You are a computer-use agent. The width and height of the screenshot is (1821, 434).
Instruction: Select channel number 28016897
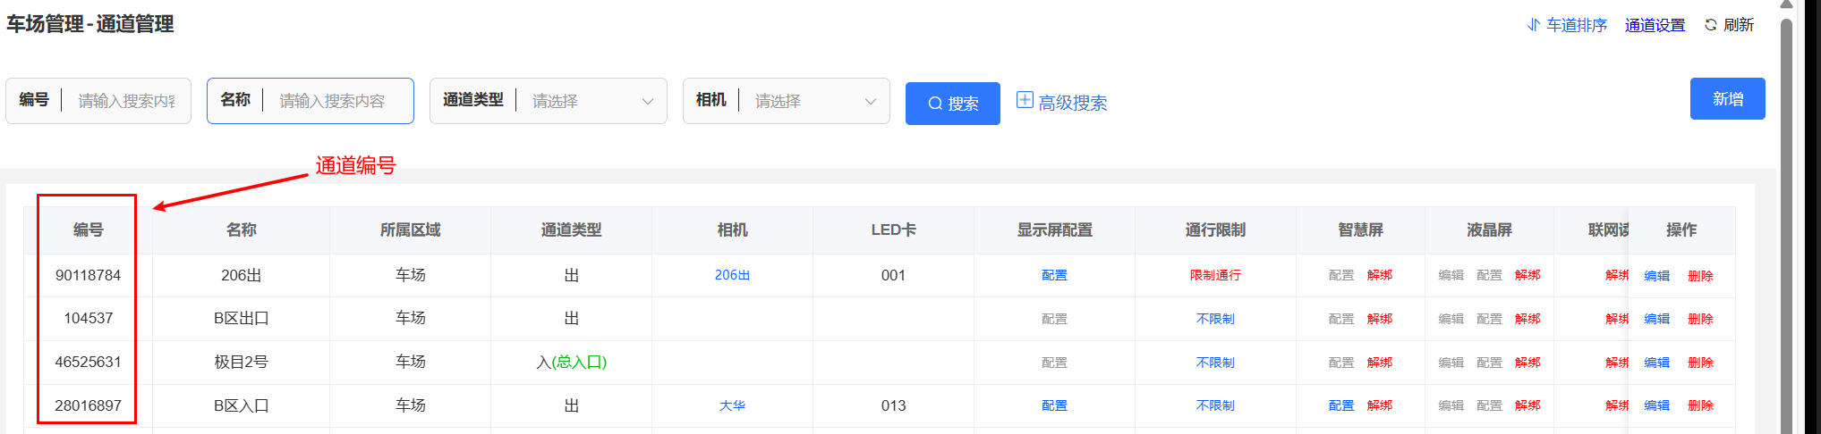88,405
